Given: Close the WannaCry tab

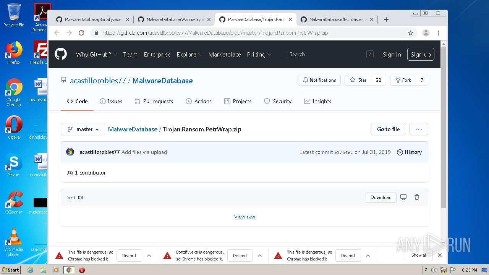Looking at the screenshot, I should (x=209, y=19).
